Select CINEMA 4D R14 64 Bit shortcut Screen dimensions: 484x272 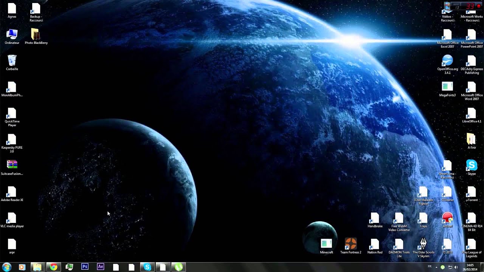click(x=472, y=222)
